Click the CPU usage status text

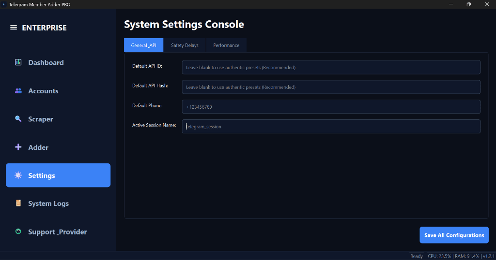click(x=439, y=256)
